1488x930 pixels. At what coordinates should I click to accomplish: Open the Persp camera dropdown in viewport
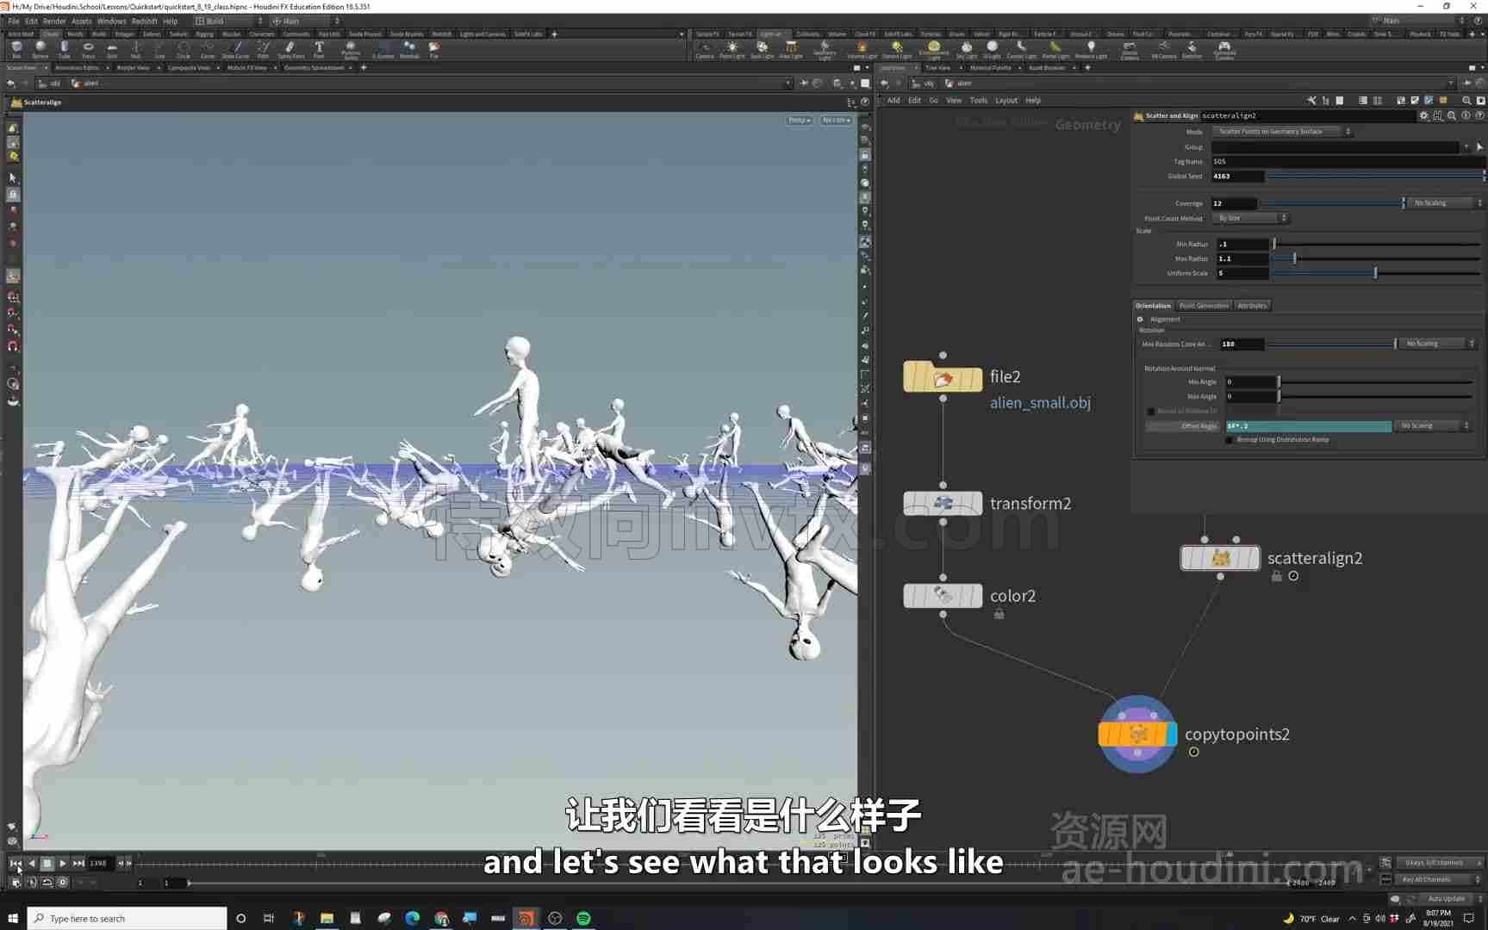(799, 121)
